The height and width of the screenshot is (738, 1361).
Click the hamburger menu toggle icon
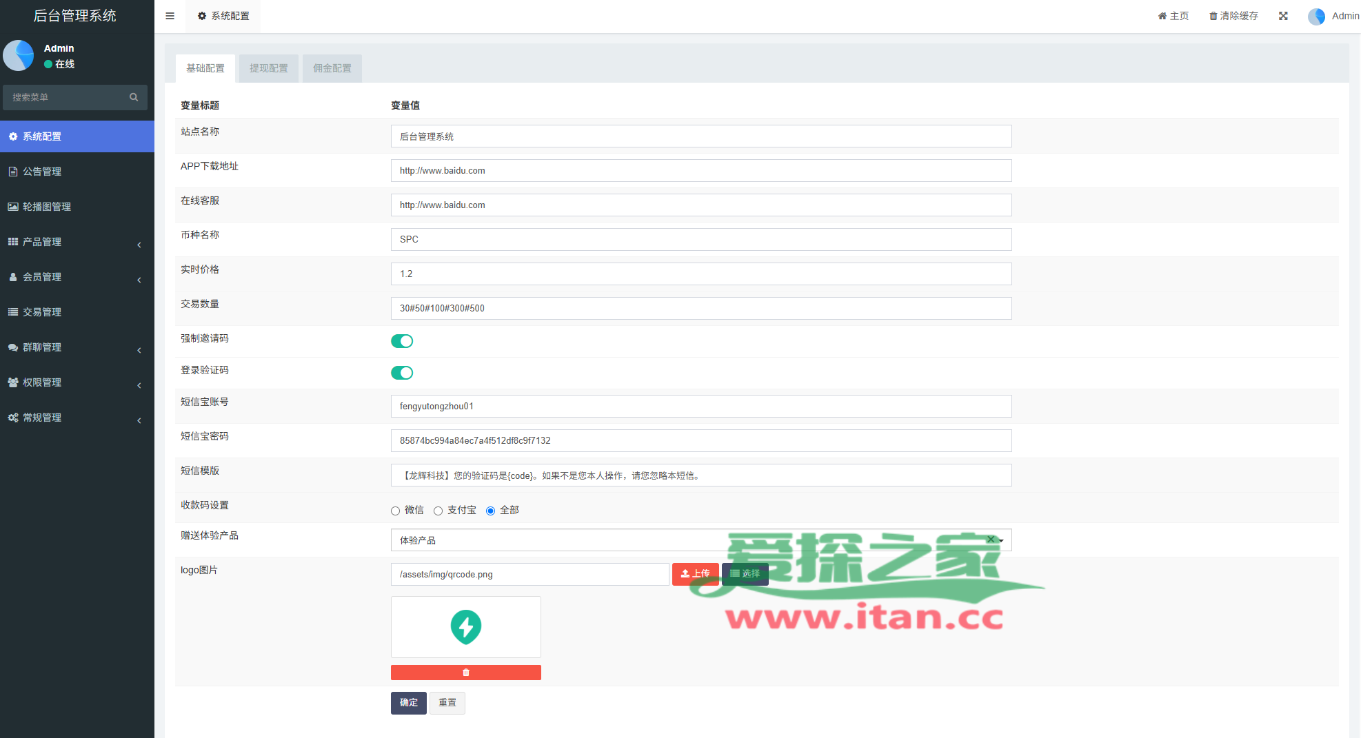click(x=170, y=16)
